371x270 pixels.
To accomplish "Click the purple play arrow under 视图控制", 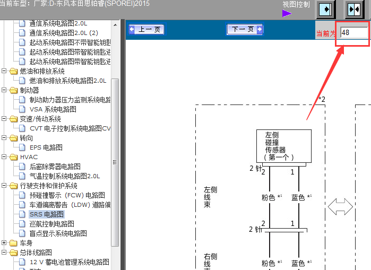I will (287, 13).
